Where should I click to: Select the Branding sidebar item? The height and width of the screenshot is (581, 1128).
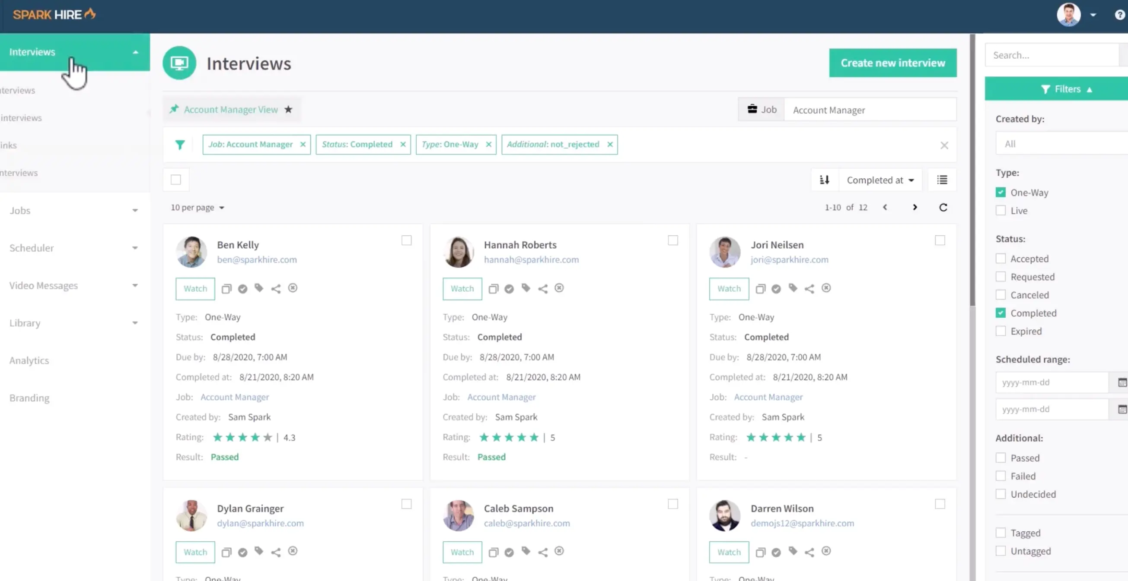pyautogui.click(x=29, y=398)
